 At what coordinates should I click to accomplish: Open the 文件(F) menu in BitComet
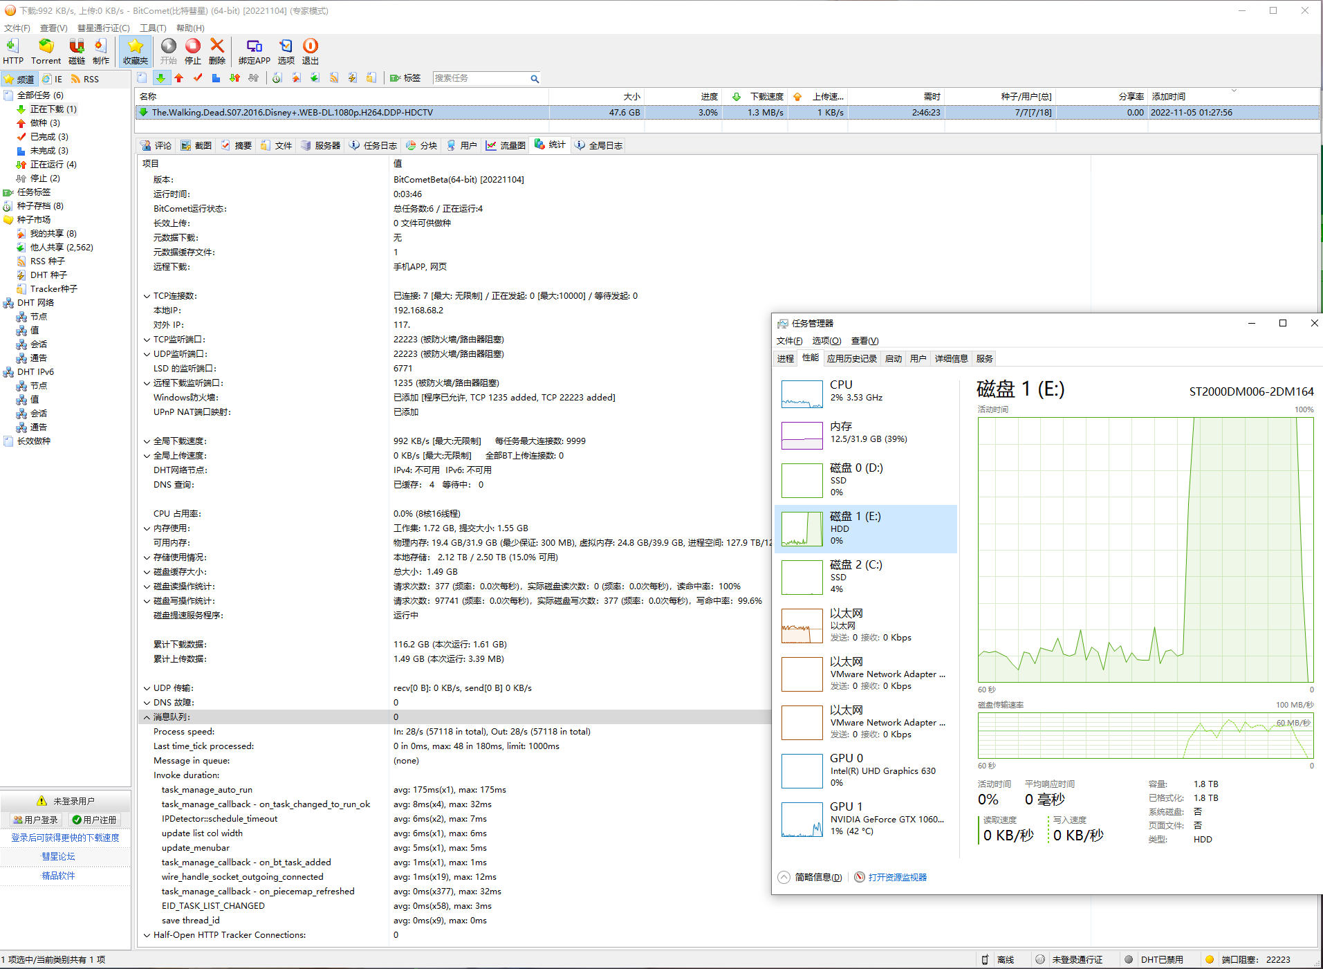click(x=17, y=28)
